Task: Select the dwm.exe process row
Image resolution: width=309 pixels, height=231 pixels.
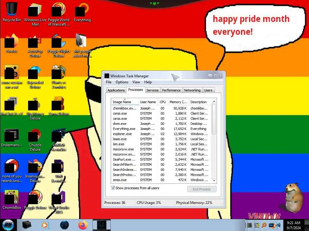Action: click(161, 124)
